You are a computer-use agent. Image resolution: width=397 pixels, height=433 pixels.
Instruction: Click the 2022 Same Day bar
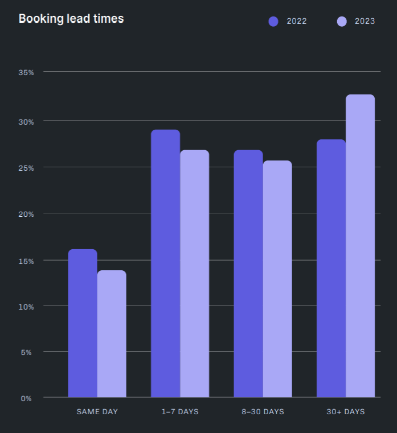click(x=83, y=323)
